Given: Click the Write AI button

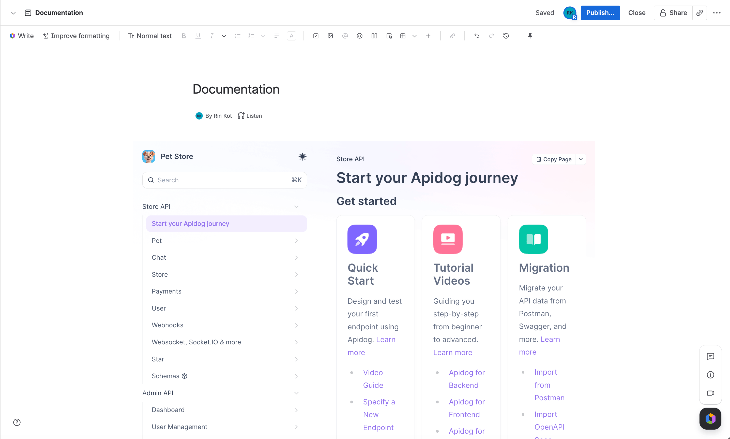Looking at the screenshot, I should tap(21, 36).
